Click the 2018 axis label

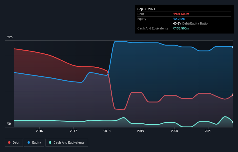pos(107,131)
